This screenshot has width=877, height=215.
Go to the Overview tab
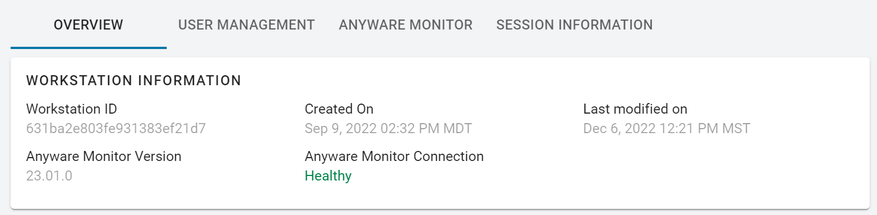pos(88,25)
